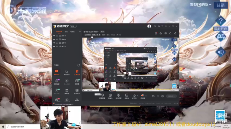Open the 虚拟形象 tool with NEW badge
231x129 pixels.
coord(56,91)
